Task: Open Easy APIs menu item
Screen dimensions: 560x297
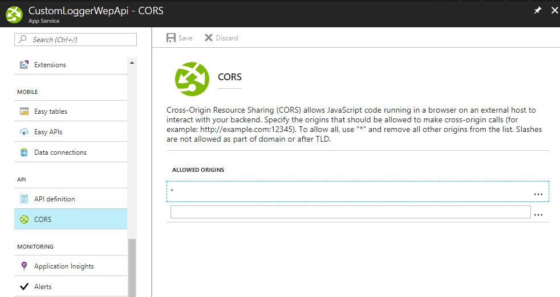Action: 71,132
